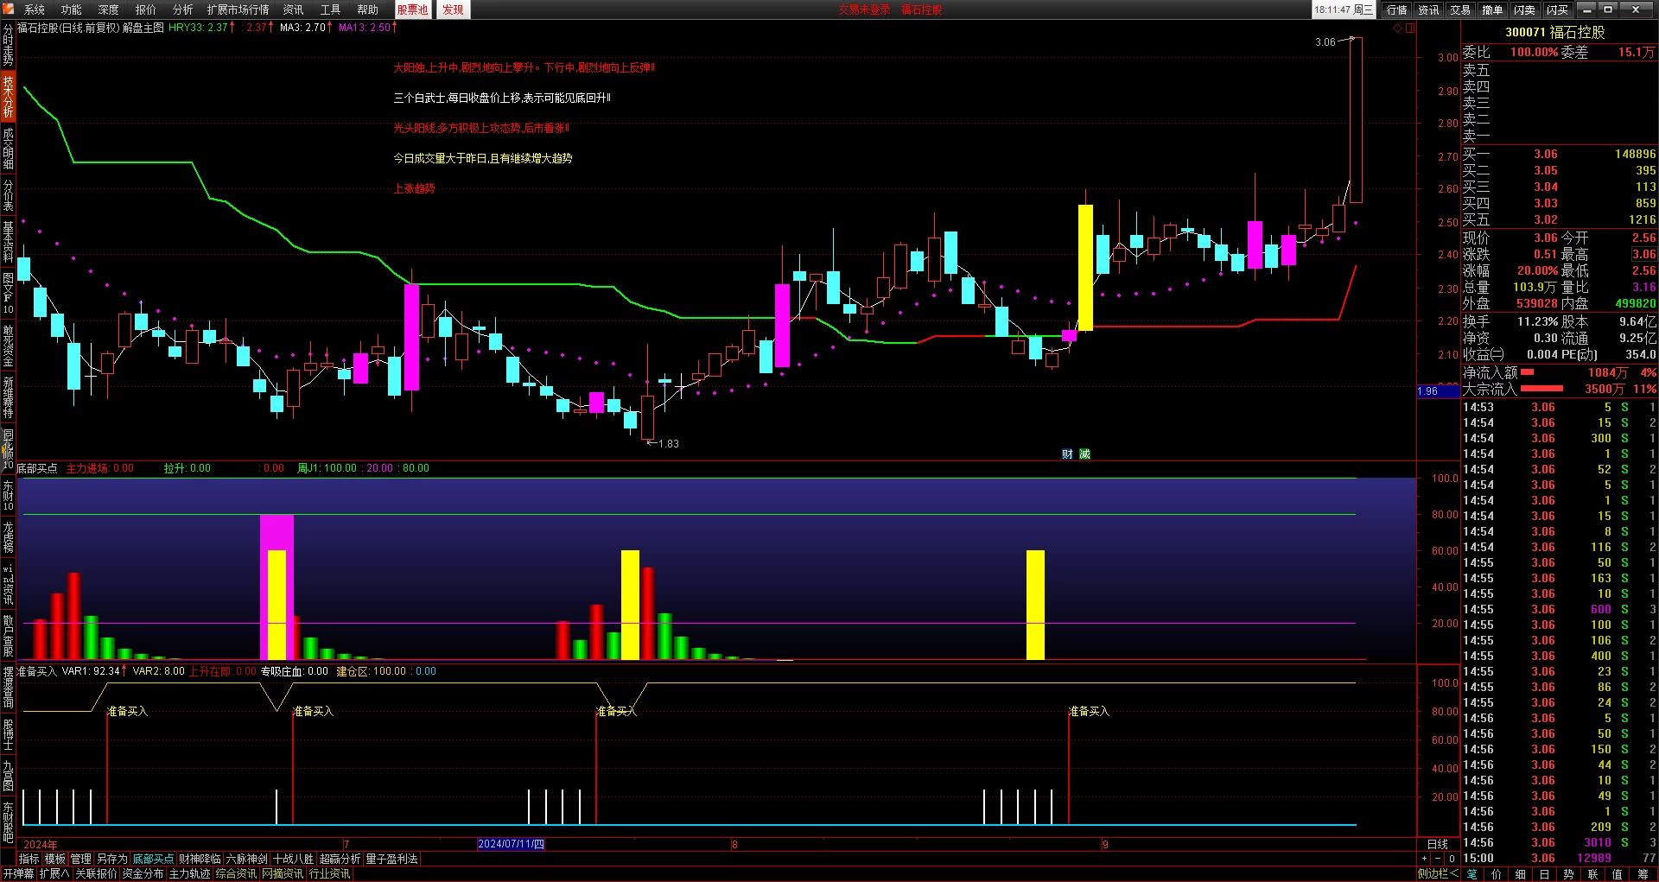Select 技术分析 in left sidebar
1659x882 pixels.
coord(8,97)
